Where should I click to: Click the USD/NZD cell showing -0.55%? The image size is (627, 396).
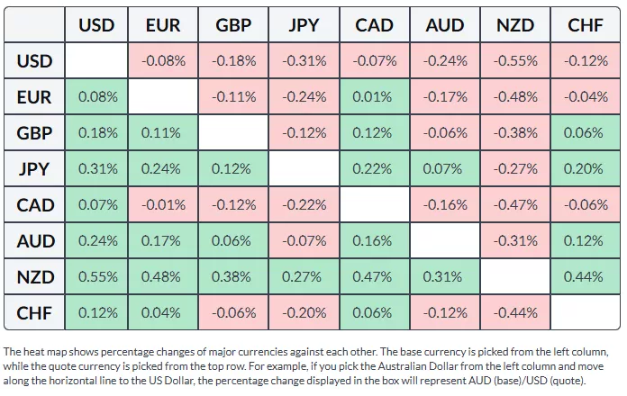point(515,61)
